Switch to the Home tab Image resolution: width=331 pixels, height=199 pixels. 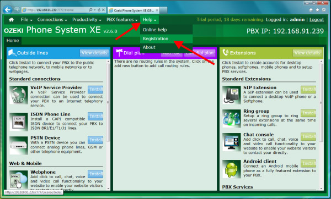click(x=13, y=41)
